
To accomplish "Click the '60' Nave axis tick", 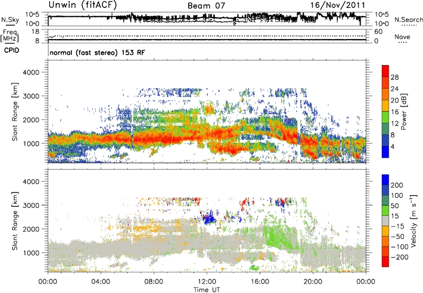I will click(x=378, y=32).
